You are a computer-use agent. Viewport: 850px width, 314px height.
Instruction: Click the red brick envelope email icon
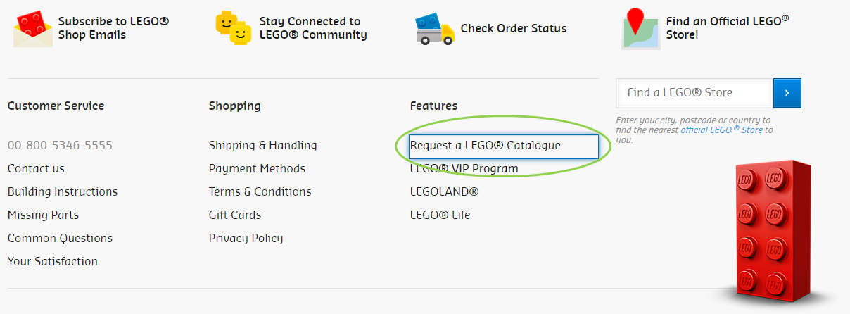click(x=32, y=28)
